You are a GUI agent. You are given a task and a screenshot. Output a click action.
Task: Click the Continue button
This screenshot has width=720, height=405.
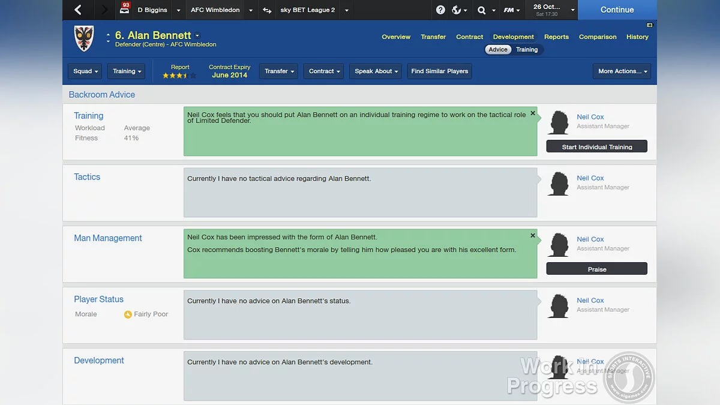point(617,10)
